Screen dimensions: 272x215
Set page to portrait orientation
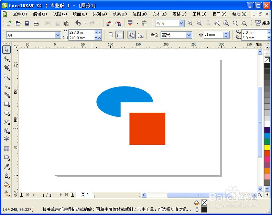pos(111,35)
